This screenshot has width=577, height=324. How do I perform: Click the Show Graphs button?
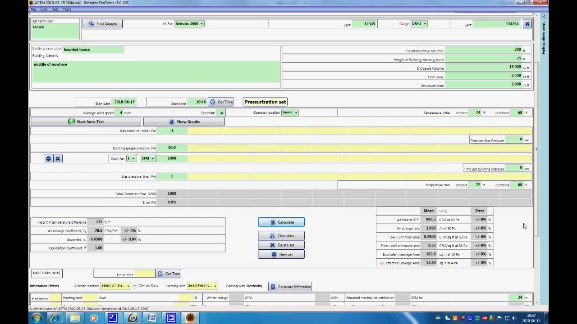tap(183, 122)
